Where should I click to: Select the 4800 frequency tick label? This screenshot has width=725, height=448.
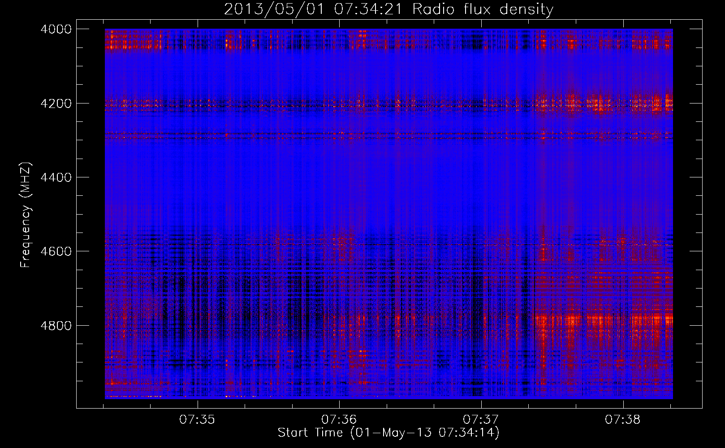coord(56,326)
